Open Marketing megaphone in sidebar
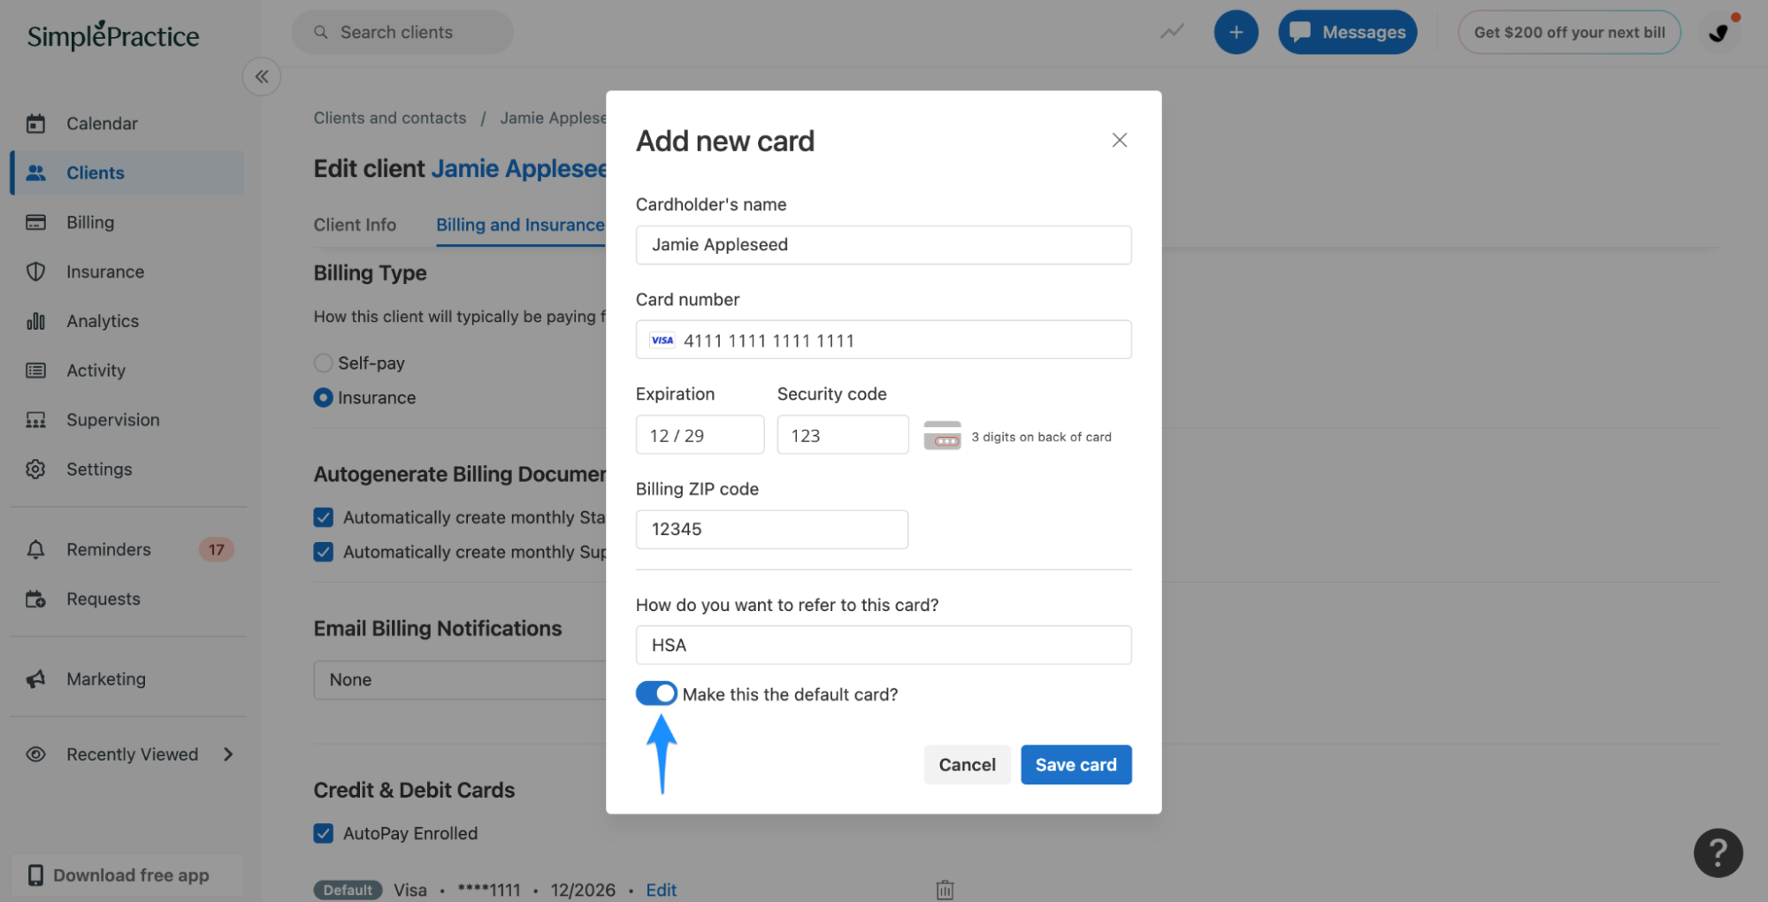 tap(36, 679)
